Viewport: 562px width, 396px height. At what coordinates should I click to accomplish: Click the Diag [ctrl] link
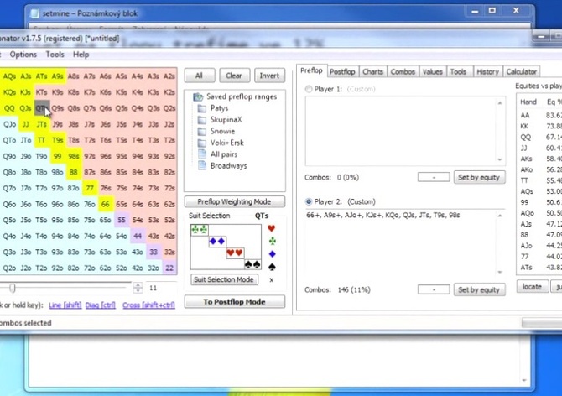click(x=101, y=305)
